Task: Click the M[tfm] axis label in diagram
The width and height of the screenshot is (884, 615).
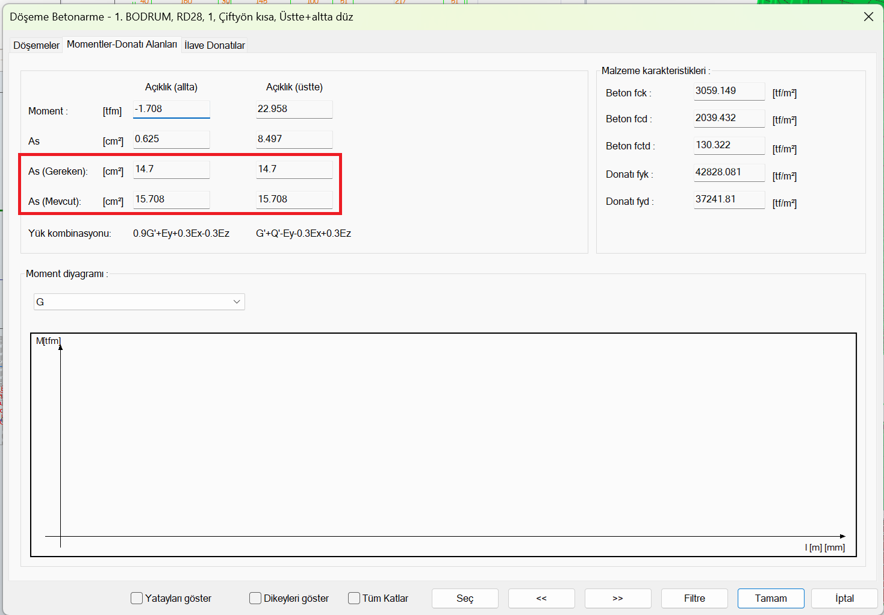Action: [x=48, y=341]
